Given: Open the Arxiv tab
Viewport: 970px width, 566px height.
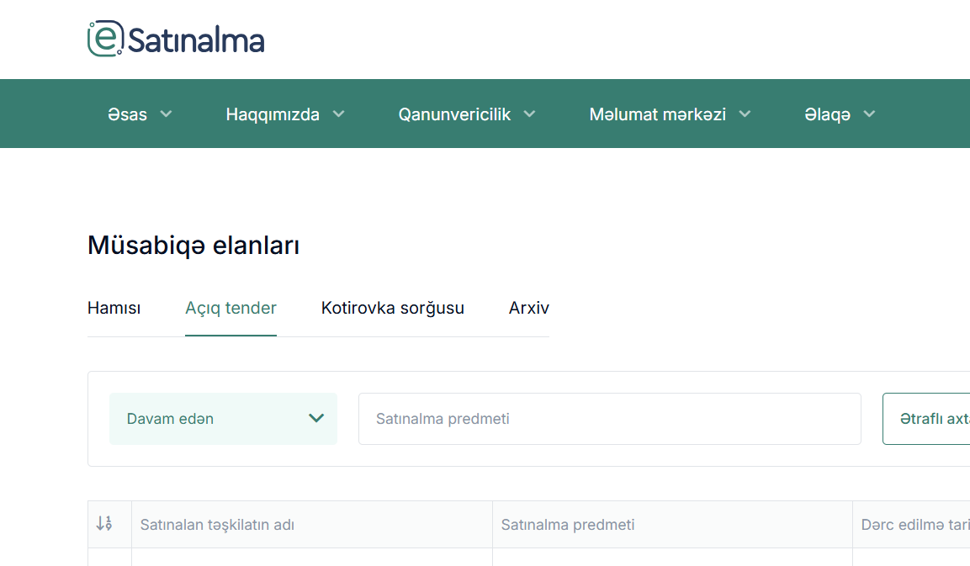Looking at the screenshot, I should [x=529, y=308].
